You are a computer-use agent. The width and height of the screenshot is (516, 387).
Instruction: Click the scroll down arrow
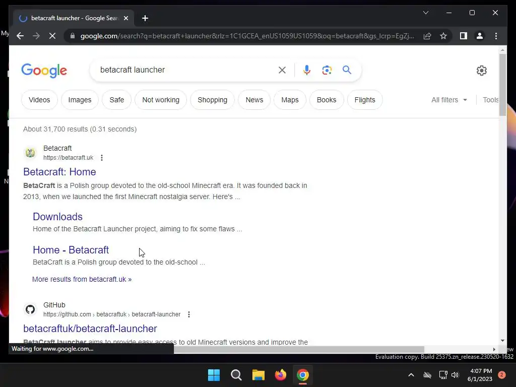coord(502,341)
